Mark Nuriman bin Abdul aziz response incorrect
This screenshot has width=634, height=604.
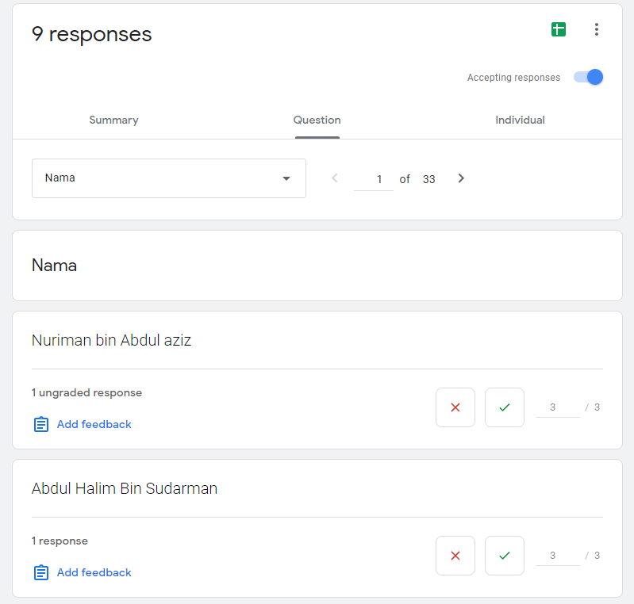click(x=455, y=407)
